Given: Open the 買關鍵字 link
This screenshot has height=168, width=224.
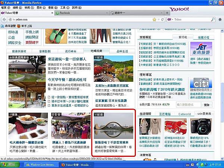Looking at the screenshot, I should click(32, 43).
